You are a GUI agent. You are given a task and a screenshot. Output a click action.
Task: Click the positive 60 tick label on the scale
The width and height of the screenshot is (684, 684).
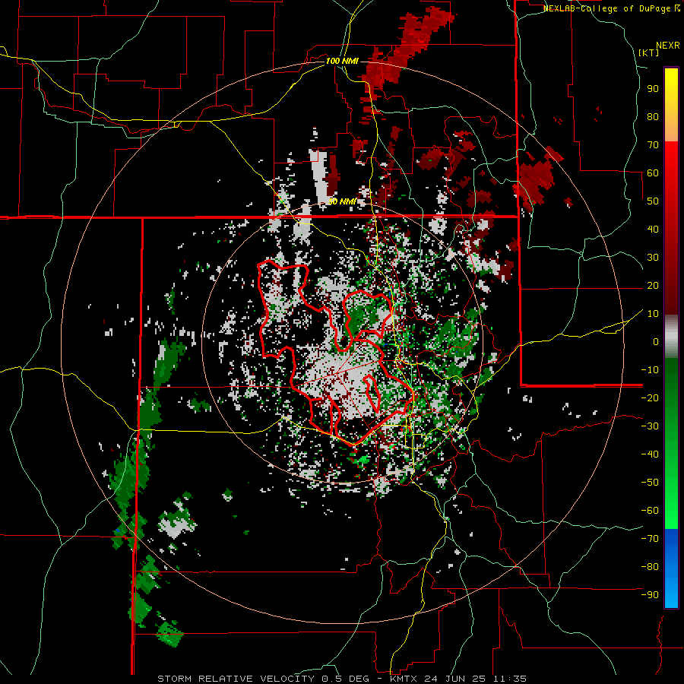(653, 173)
